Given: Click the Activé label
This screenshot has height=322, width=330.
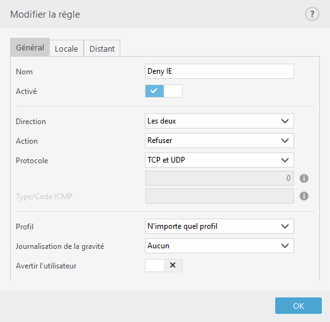Looking at the screenshot, I should 26,91.
